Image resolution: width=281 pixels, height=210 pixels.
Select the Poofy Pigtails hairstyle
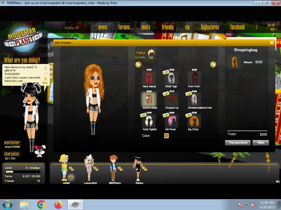click(149, 121)
